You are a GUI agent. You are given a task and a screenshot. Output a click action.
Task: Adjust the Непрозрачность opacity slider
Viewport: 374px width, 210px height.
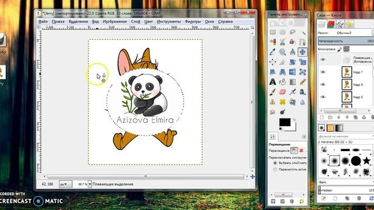pos(346,41)
